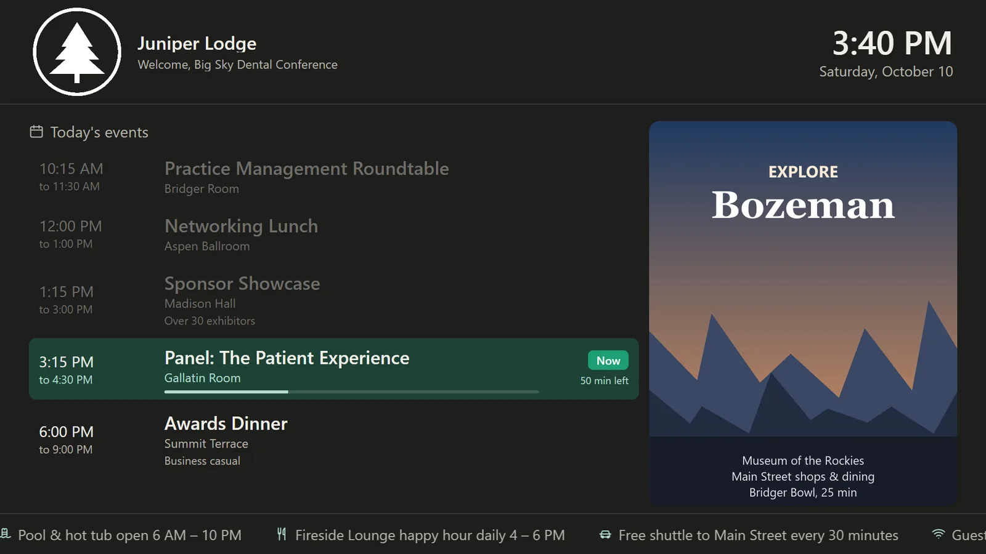Viewport: 986px width, 554px height.
Task: Click the Today's events heading
Action: coord(99,132)
